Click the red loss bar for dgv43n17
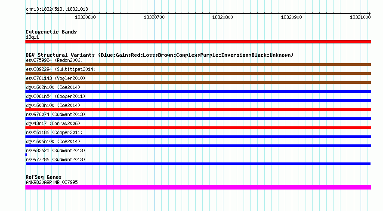 pyautogui.click(x=198, y=128)
